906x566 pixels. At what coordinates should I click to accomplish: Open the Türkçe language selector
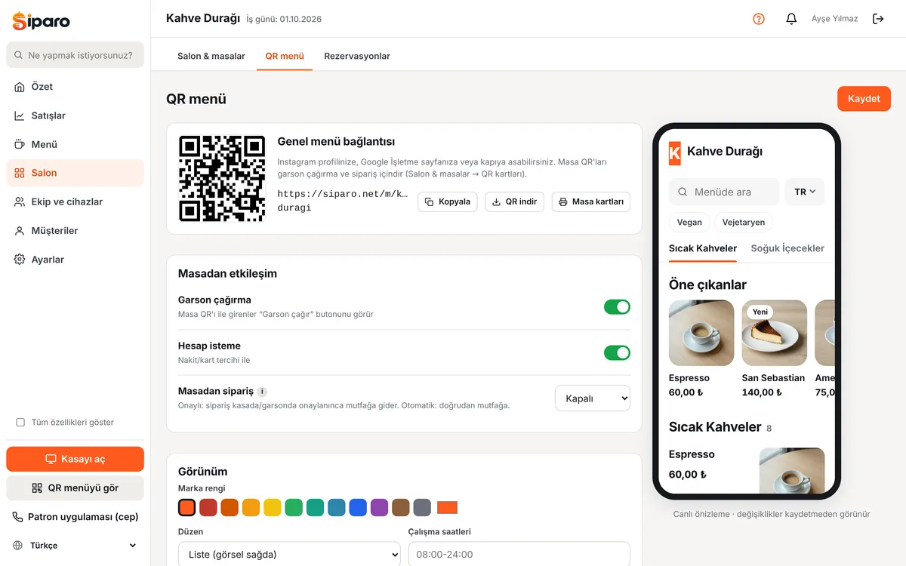[x=75, y=546]
